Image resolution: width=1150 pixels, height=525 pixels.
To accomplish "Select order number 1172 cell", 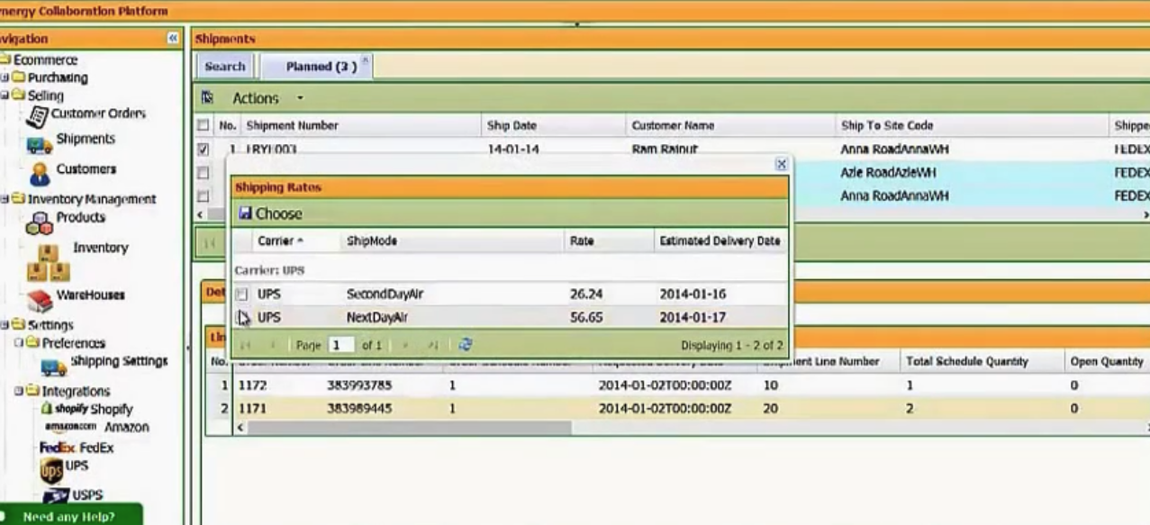I will (x=252, y=385).
